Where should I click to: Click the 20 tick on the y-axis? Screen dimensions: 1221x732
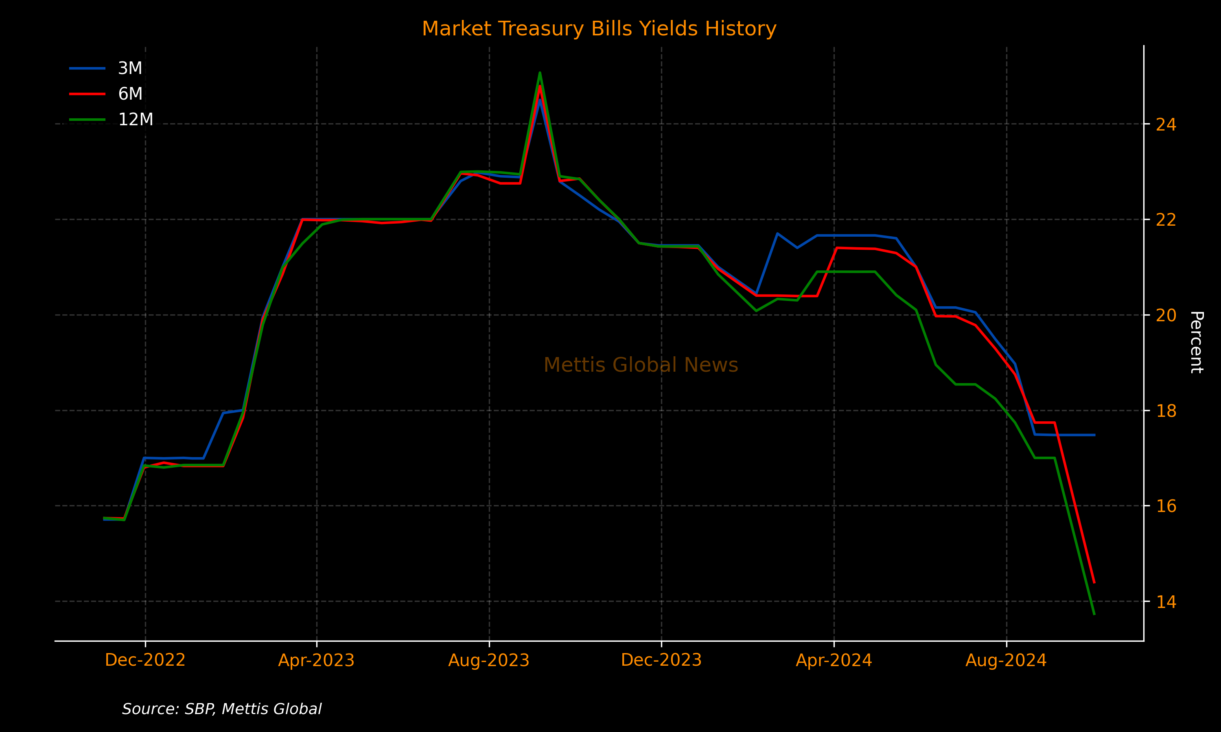coord(1166,315)
